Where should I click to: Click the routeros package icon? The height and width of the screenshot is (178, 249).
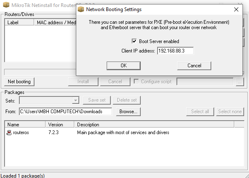(x=9, y=132)
